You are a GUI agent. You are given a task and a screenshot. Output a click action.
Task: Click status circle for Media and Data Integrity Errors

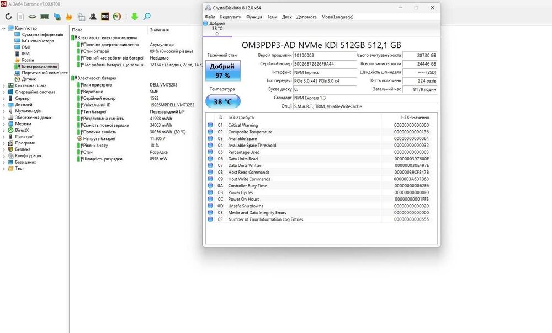[x=210, y=212]
